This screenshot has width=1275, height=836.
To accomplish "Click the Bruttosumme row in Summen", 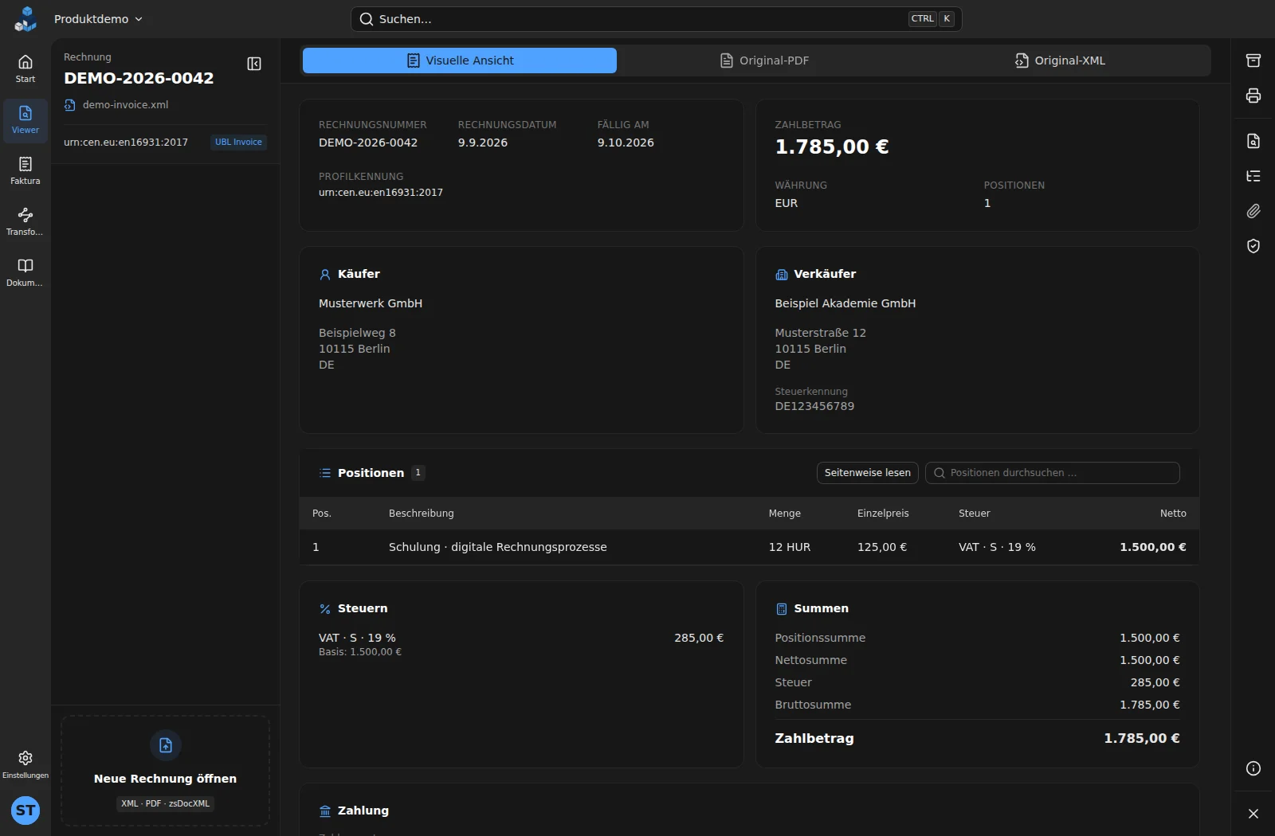I will tap(978, 705).
